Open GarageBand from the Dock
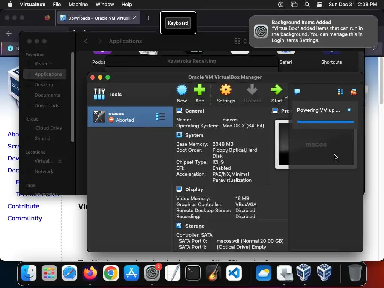The image size is (384, 288). click(x=213, y=273)
